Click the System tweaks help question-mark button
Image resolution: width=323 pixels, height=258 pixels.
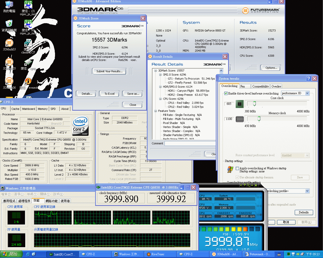(309, 78)
